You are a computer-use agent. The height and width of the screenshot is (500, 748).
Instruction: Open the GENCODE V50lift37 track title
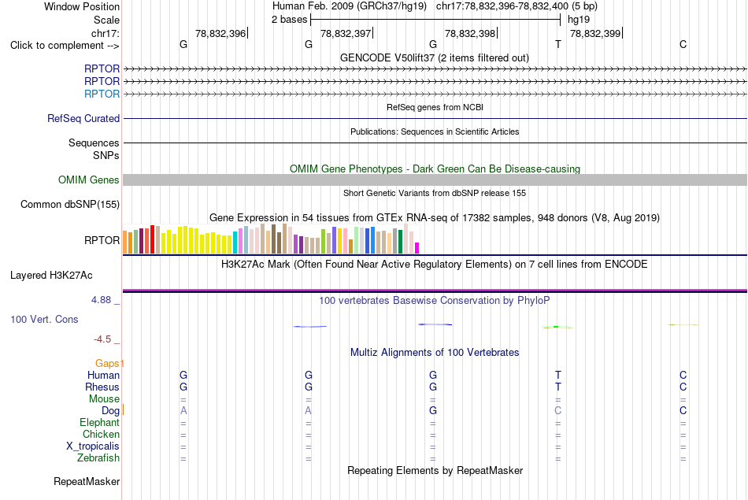435,57
